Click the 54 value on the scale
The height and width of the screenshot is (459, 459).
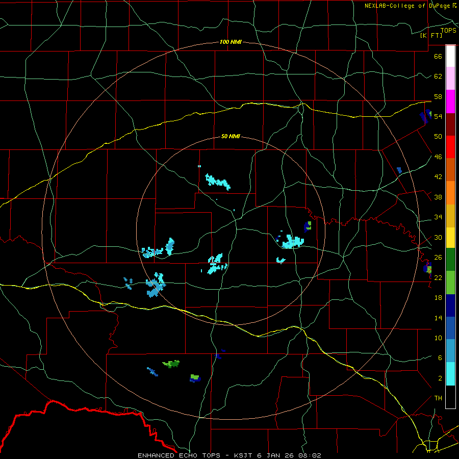pyautogui.click(x=438, y=116)
